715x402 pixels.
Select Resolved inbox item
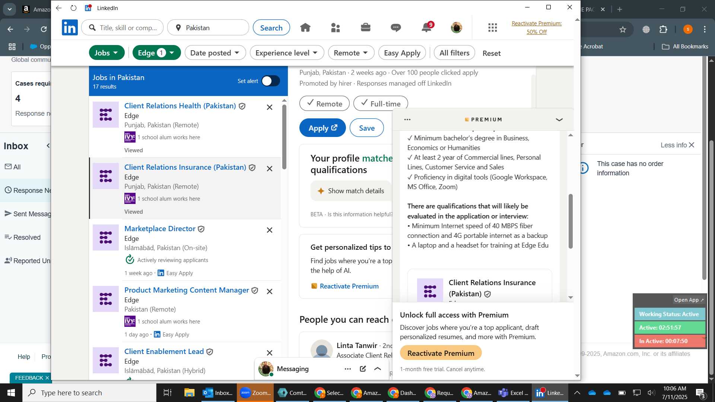[23, 237]
